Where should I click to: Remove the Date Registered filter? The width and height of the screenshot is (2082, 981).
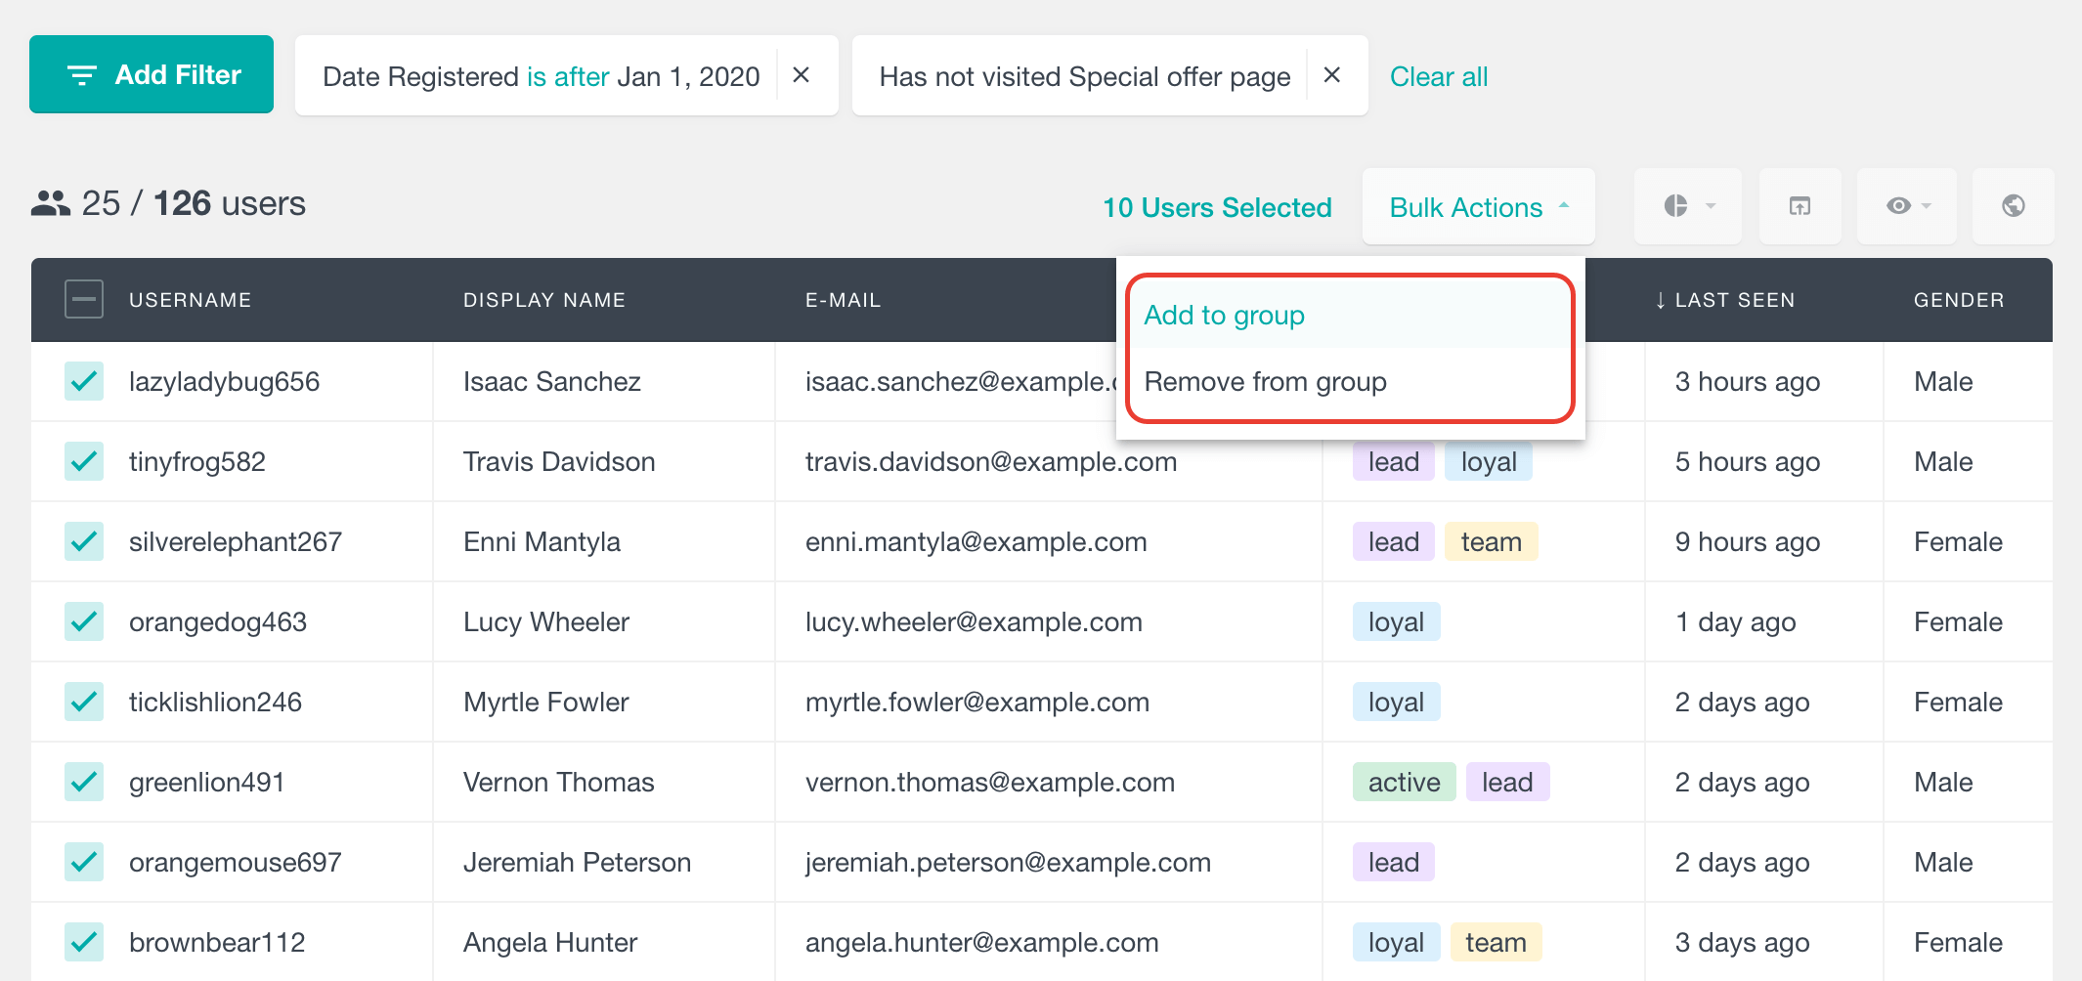click(x=802, y=75)
